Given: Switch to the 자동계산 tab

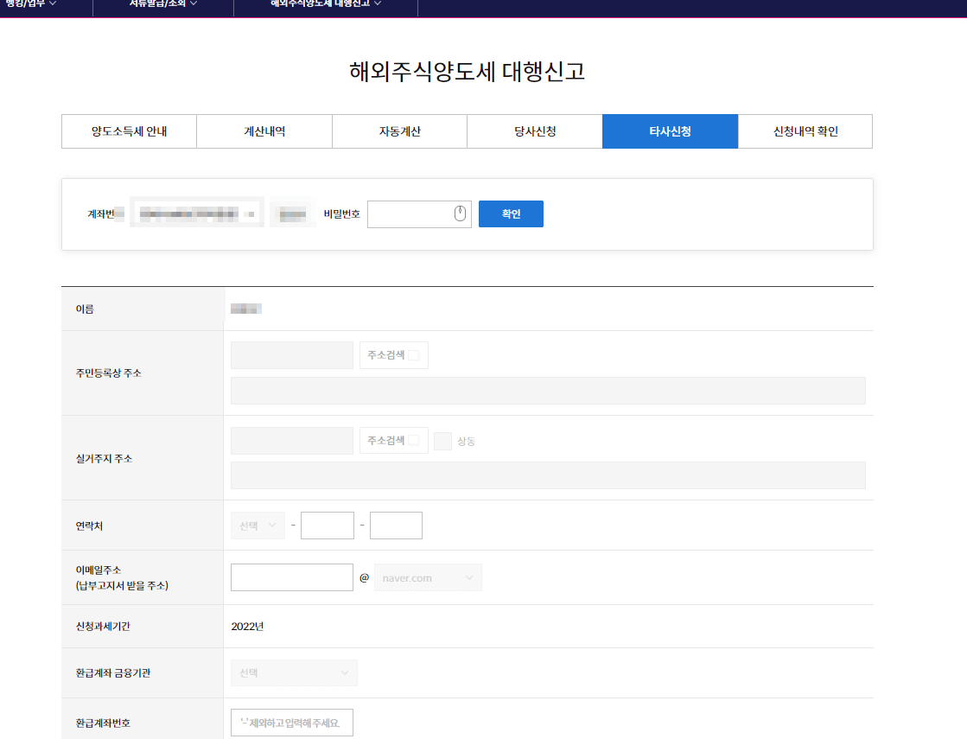Looking at the screenshot, I should (x=398, y=131).
